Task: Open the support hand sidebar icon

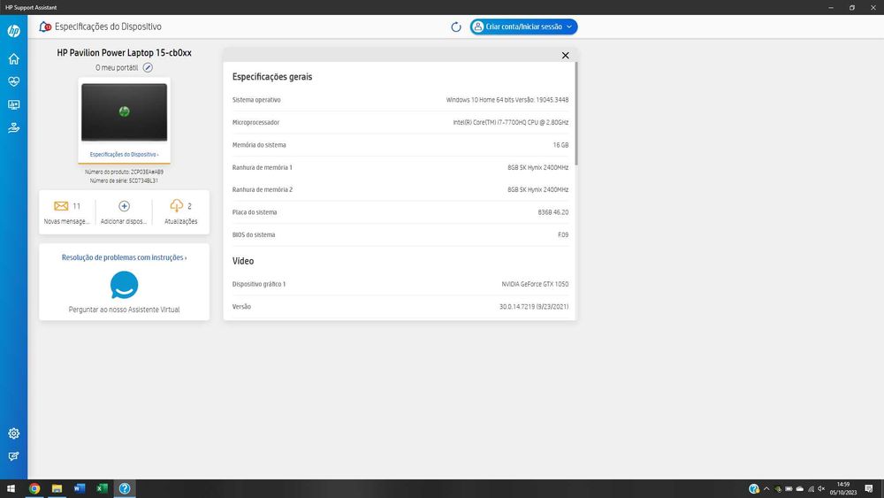Action: 13,128
